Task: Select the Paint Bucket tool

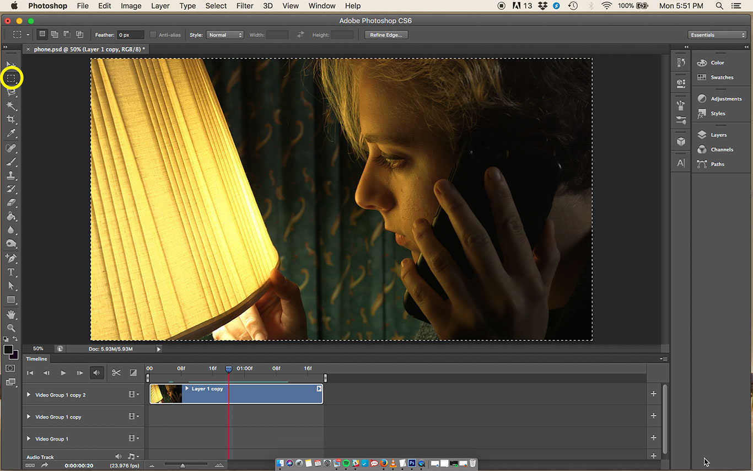Action: pyautogui.click(x=11, y=216)
